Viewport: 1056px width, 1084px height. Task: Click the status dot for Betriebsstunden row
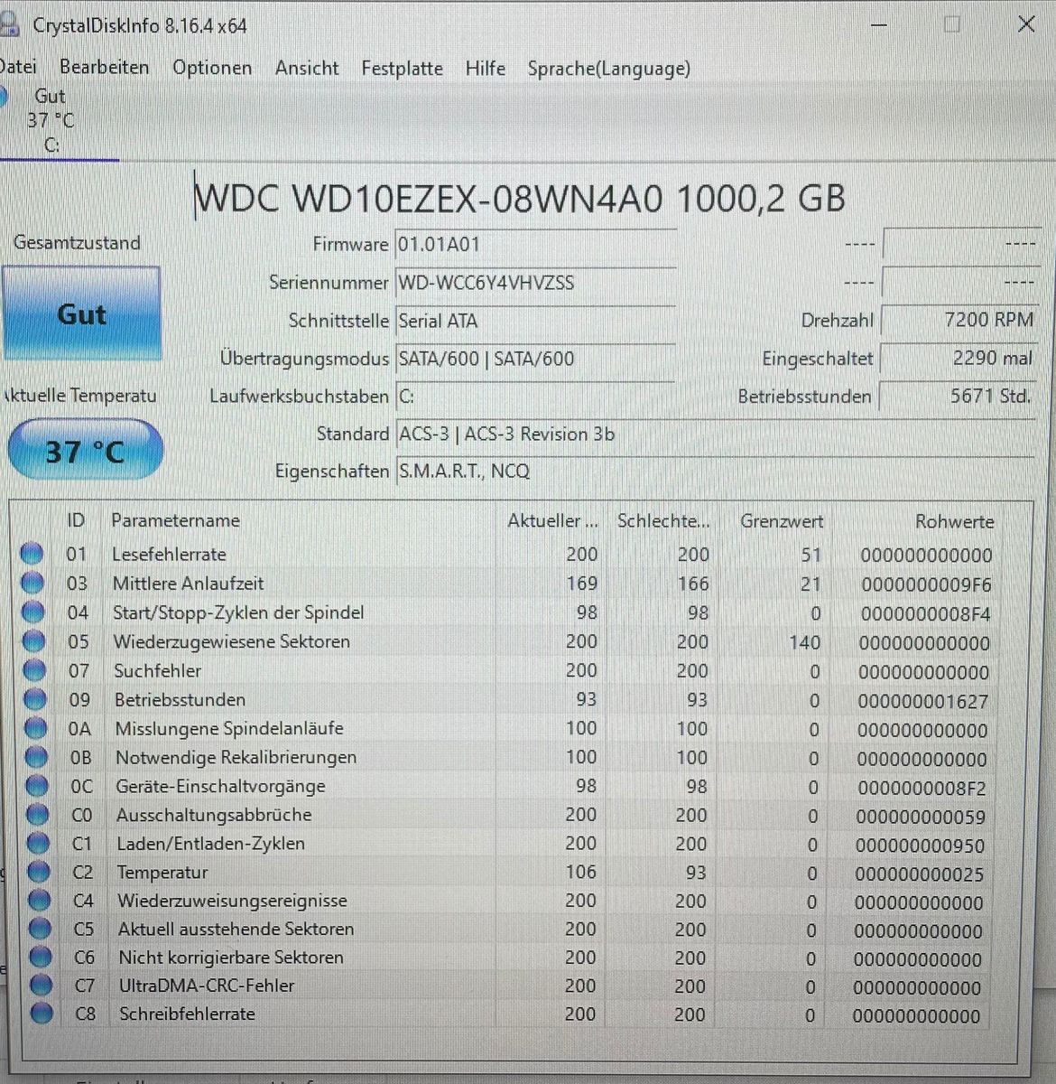(x=35, y=699)
